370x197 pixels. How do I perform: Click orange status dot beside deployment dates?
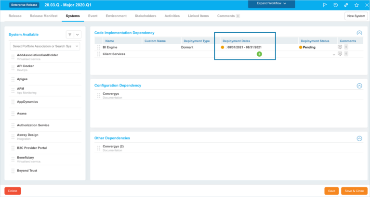(223, 48)
